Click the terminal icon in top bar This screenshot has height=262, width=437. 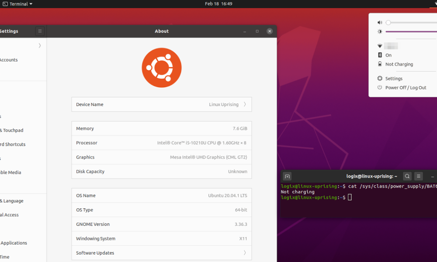5,4
